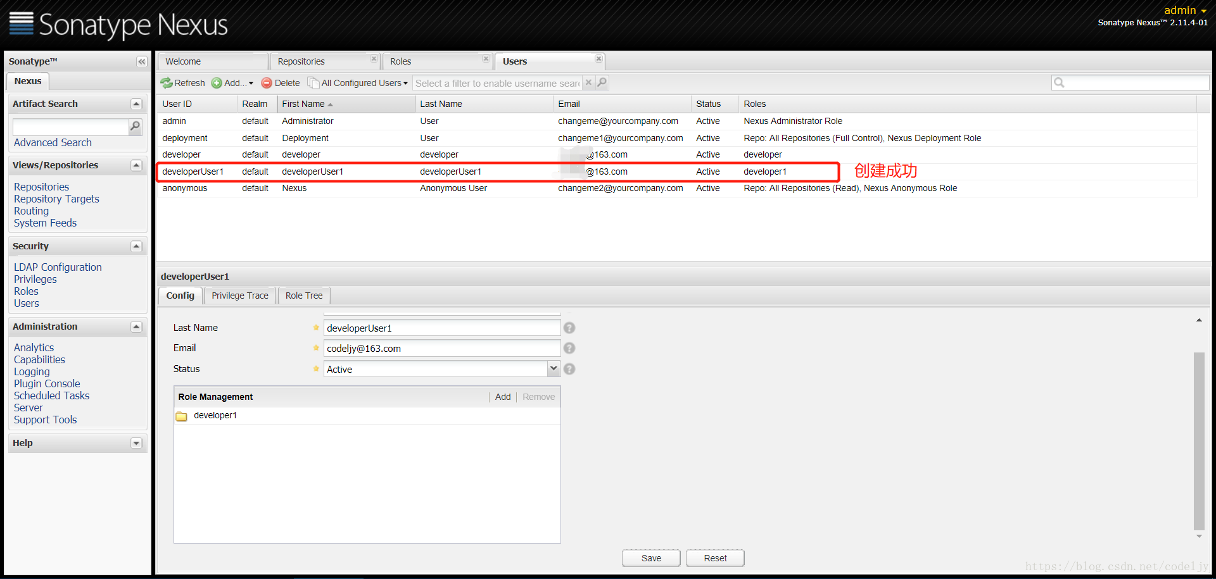Screen dimensions: 1216x579
Task: Focus the Artifact Search input field
Action: [70, 127]
